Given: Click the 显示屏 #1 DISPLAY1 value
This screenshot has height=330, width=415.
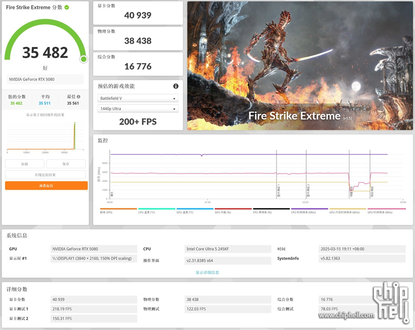Looking at the screenshot, I should 94,258.
